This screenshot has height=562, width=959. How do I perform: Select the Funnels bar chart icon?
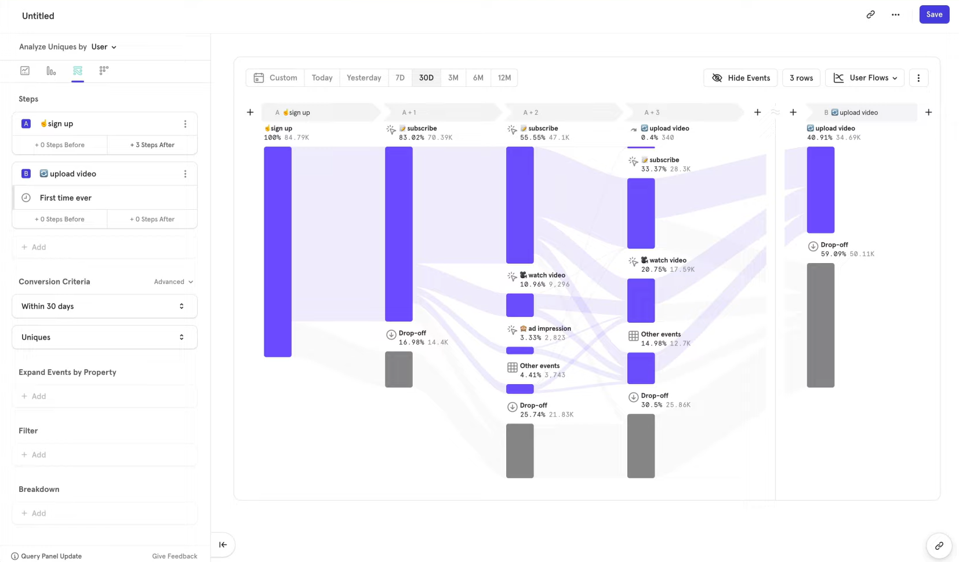[51, 71]
